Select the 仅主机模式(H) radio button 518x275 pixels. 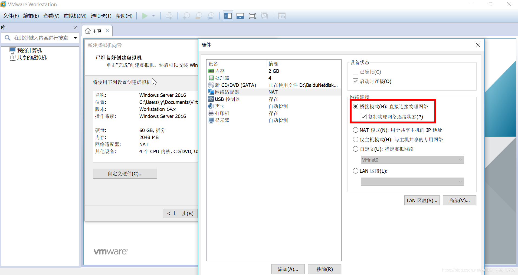pos(356,139)
